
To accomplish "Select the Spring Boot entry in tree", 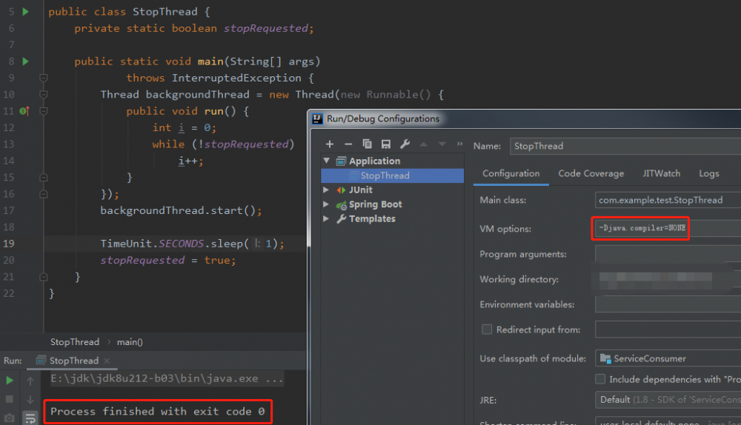I will tap(375, 204).
